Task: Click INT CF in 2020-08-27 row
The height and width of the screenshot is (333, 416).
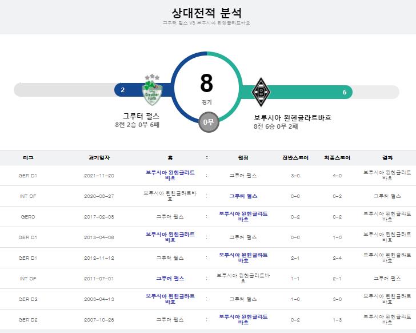Action: click(x=28, y=196)
